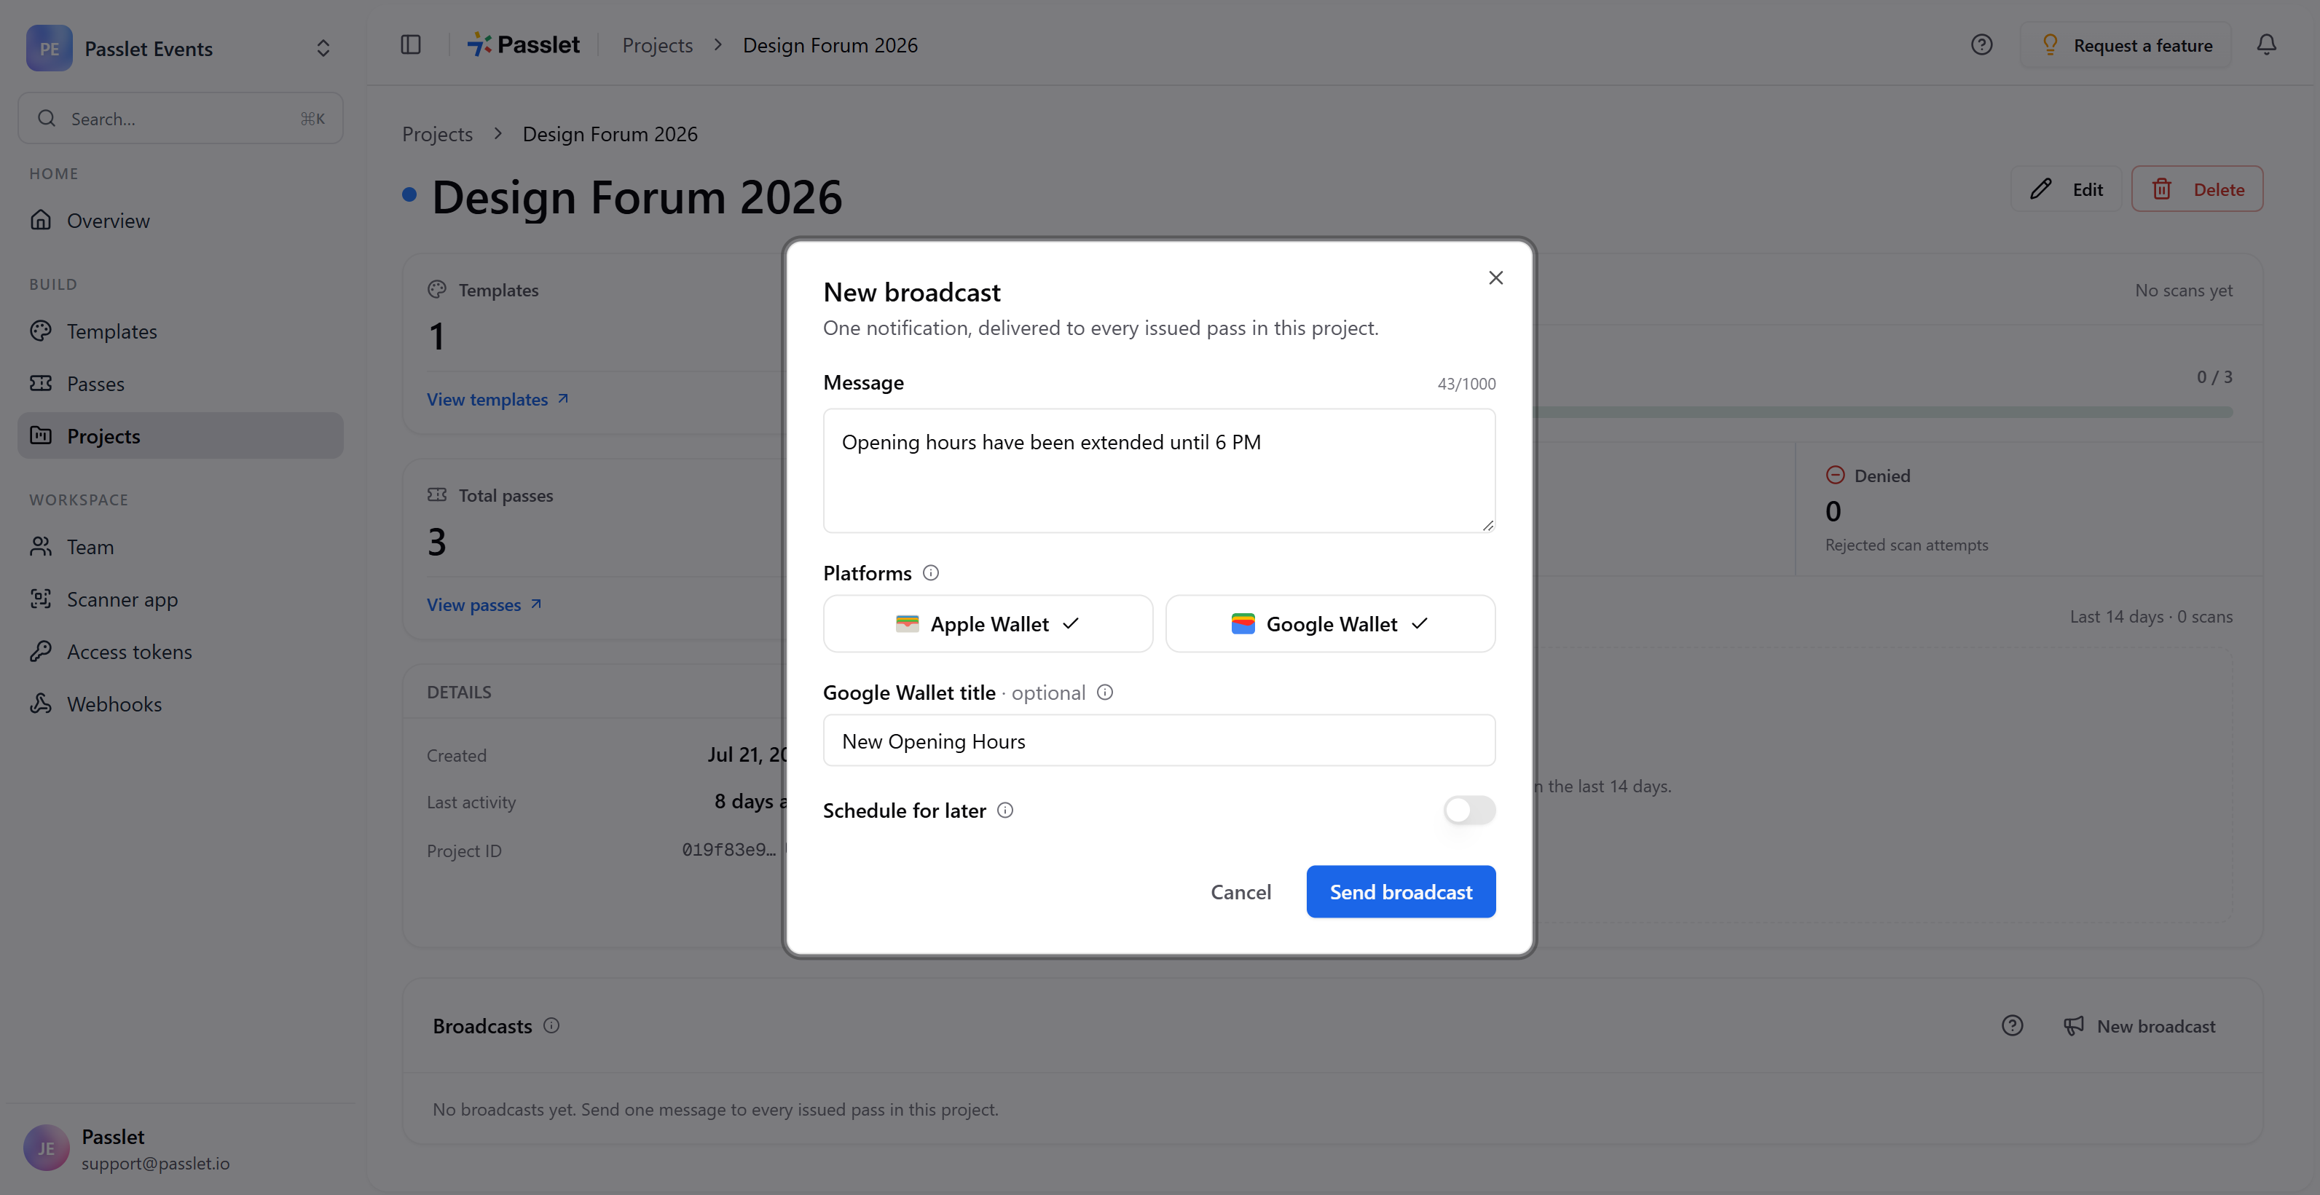Image resolution: width=2320 pixels, height=1195 pixels.
Task: Show Google Wallet title info icon
Action: [1105, 692]
